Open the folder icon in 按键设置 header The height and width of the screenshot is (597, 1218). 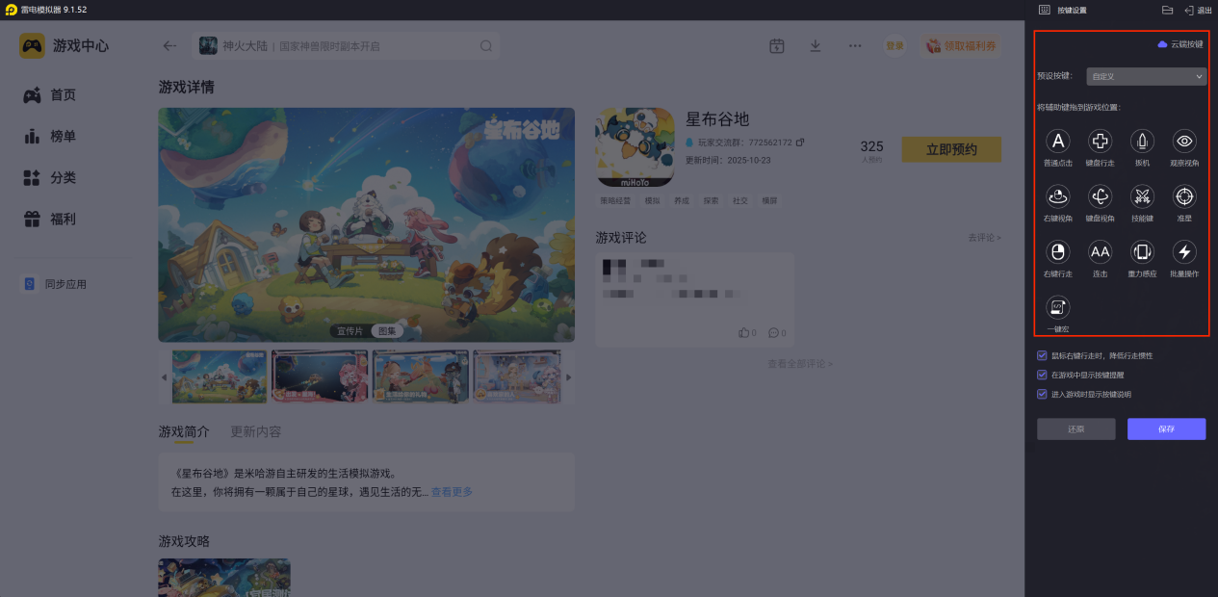pyautogui.click(x=1167, y=10)
